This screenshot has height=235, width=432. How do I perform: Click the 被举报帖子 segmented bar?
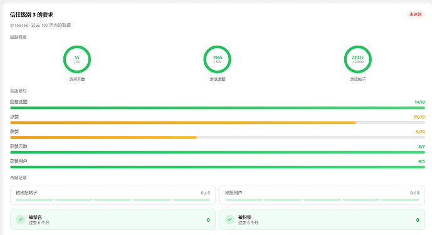(113, 199)
